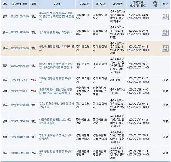171x162 pixels.
Task: Select the 제한경쟁 contract method cell
Action: tap(115, 80)
